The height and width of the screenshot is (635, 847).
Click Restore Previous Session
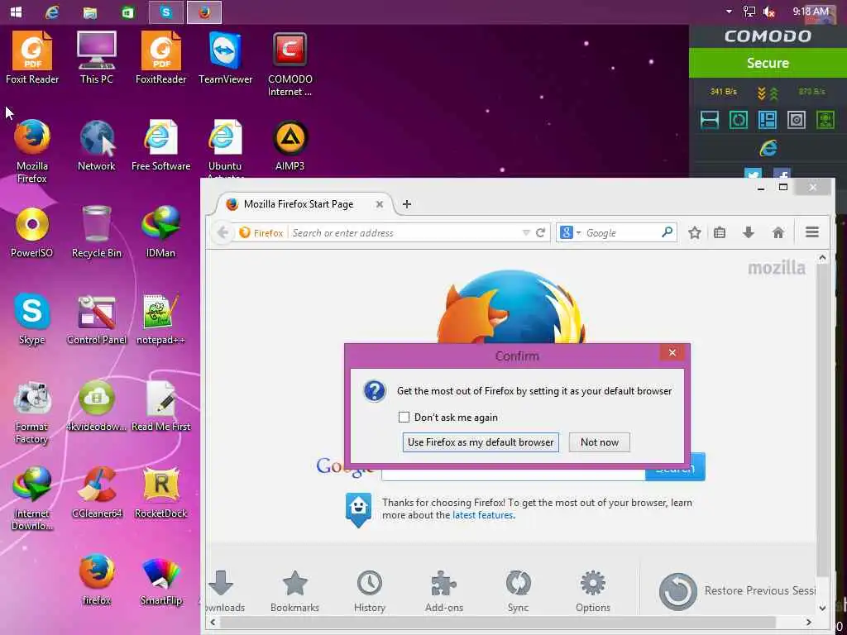(x=737, y=590)
